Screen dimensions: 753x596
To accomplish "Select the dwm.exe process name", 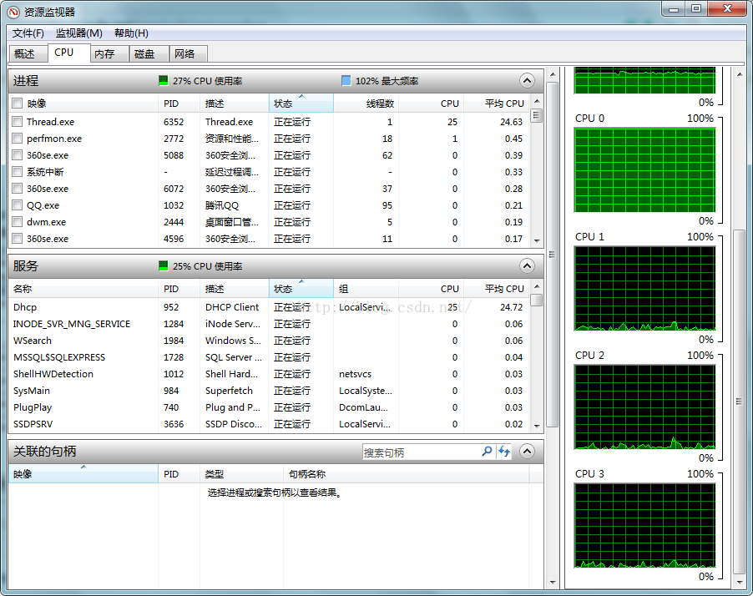I will pyautogui.click(x=46, y=222).
